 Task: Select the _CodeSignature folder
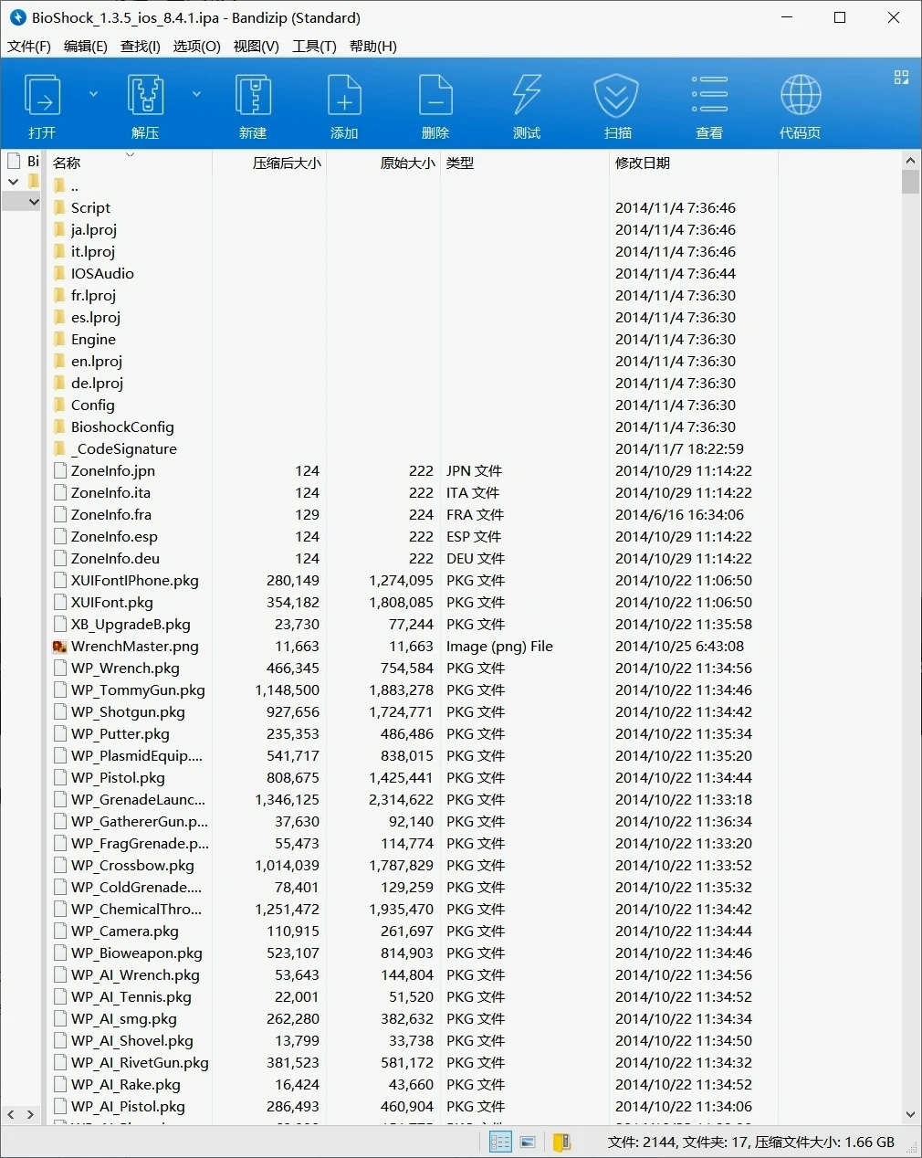[124, 449]
